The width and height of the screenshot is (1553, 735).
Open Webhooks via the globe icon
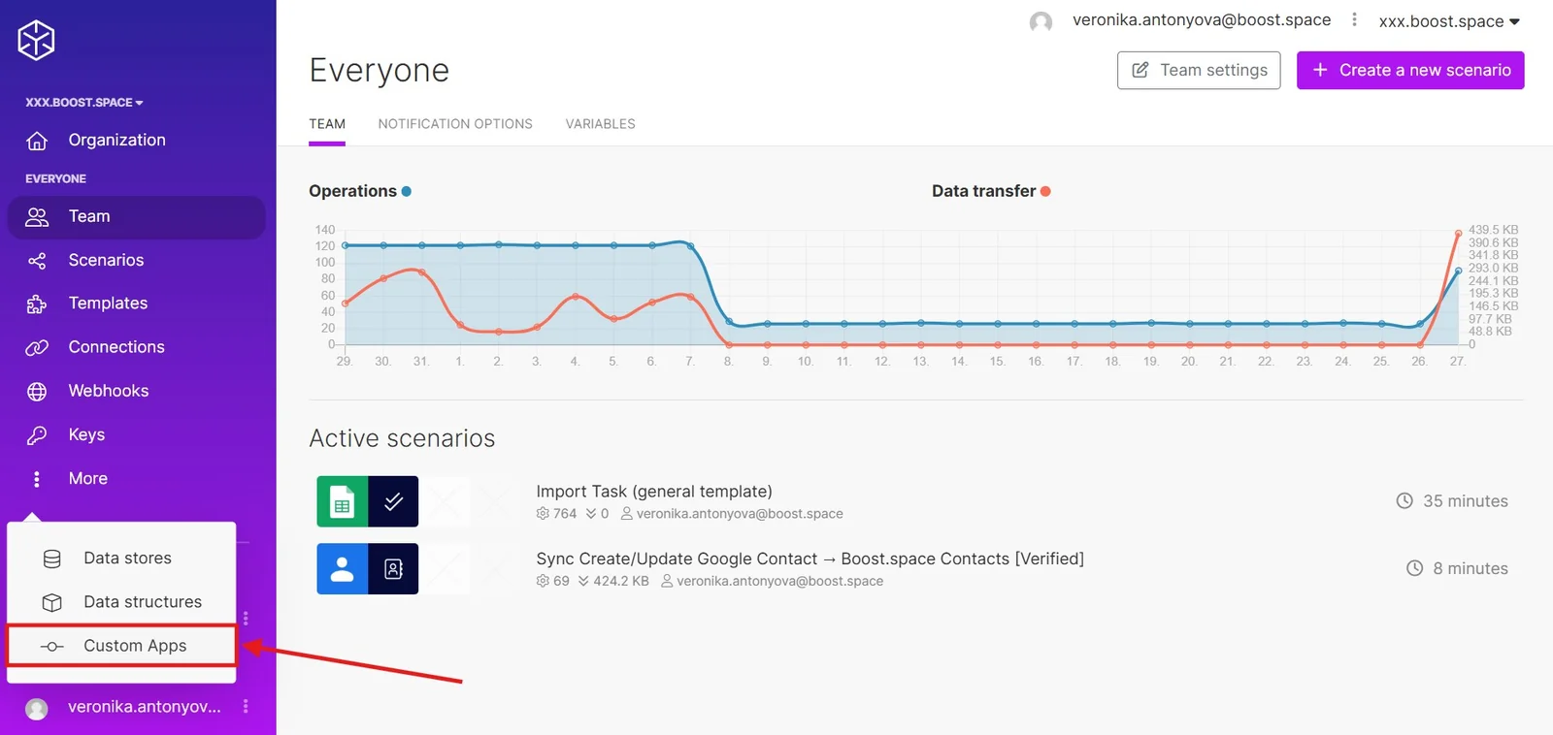(x=37, y=391)
